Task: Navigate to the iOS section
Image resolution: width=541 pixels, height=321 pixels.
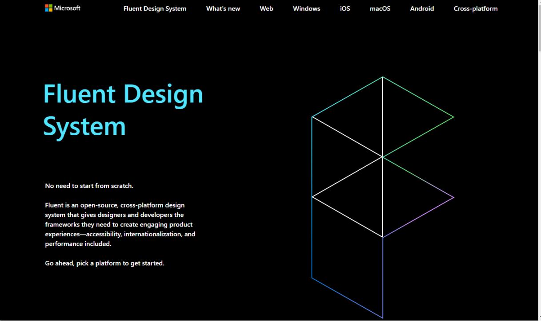Action: point(345,8)
